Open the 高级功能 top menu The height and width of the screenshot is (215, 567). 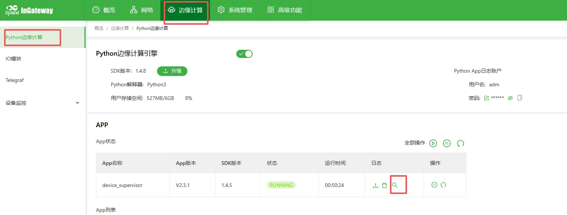coord(284,10)
